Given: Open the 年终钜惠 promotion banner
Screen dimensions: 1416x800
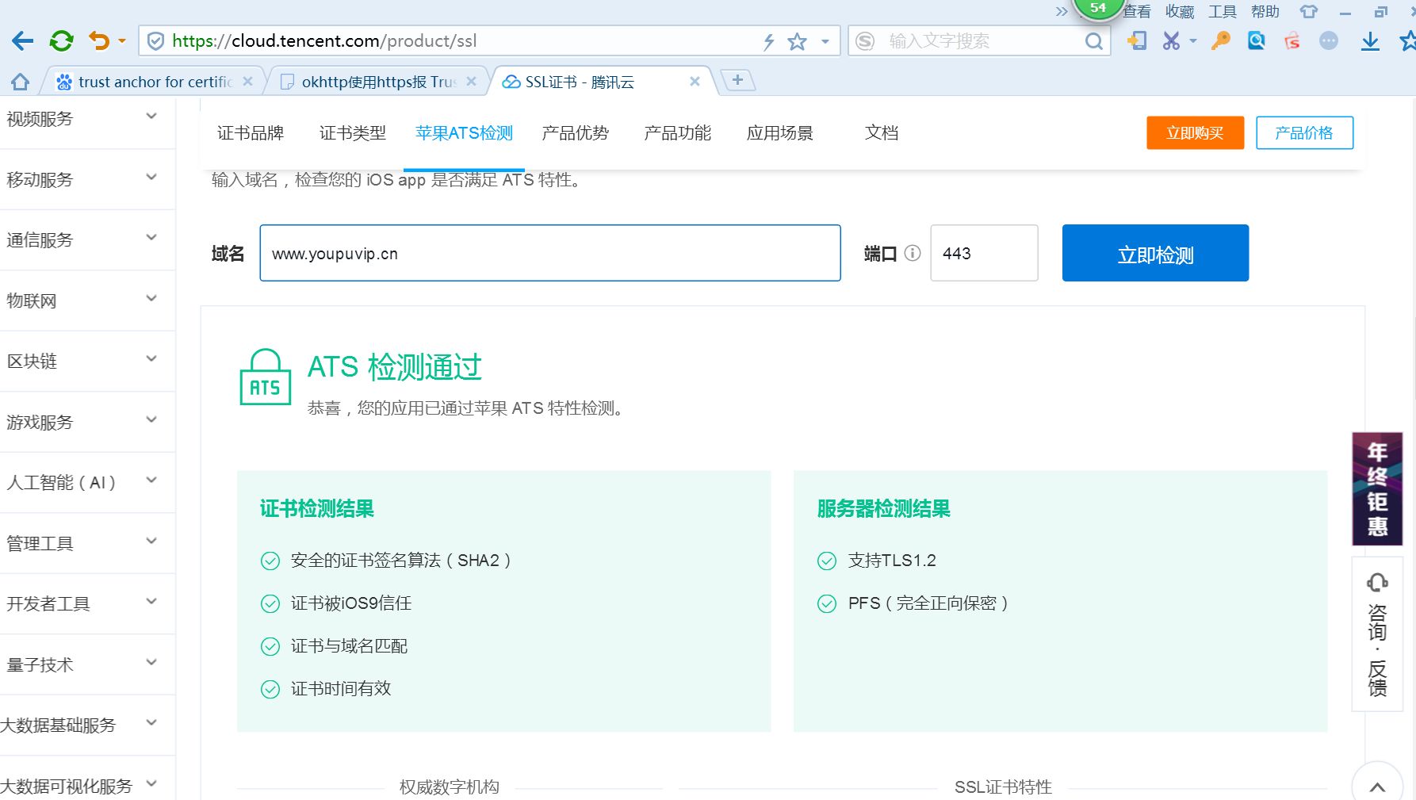Looking at the screenshot, I should tap(1377, 489).
